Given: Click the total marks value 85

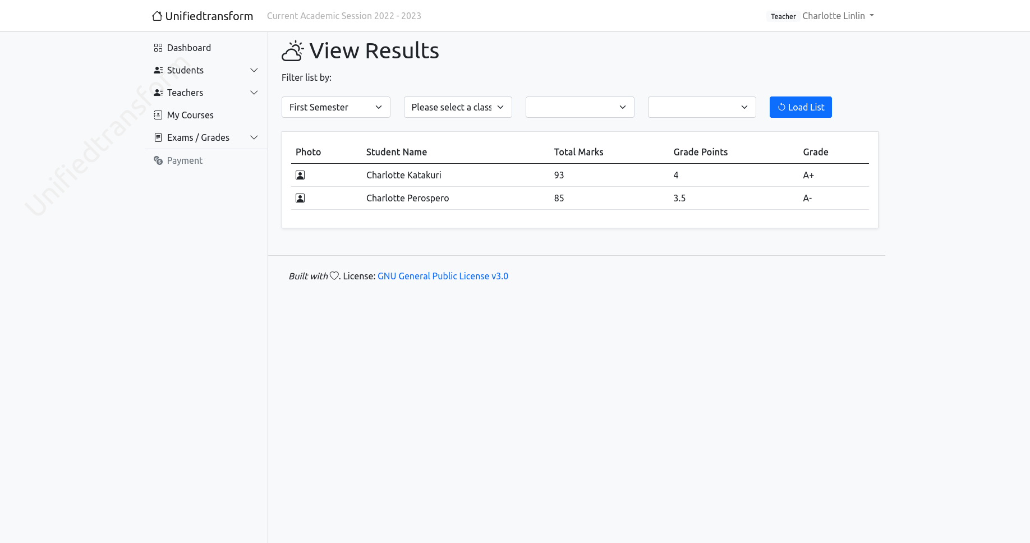Looking at the screenshot, I should point(559,198).
